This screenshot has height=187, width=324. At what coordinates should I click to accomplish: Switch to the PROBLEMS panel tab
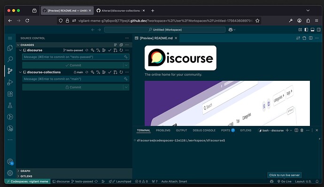[163, 130]
